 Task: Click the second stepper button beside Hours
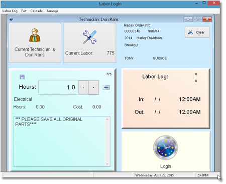tap(93, 87)
